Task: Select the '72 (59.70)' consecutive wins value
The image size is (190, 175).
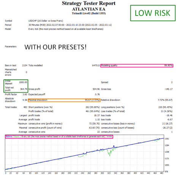Action: coord(94,124)
